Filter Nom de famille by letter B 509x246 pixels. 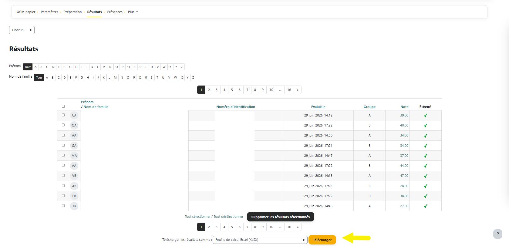53,77
